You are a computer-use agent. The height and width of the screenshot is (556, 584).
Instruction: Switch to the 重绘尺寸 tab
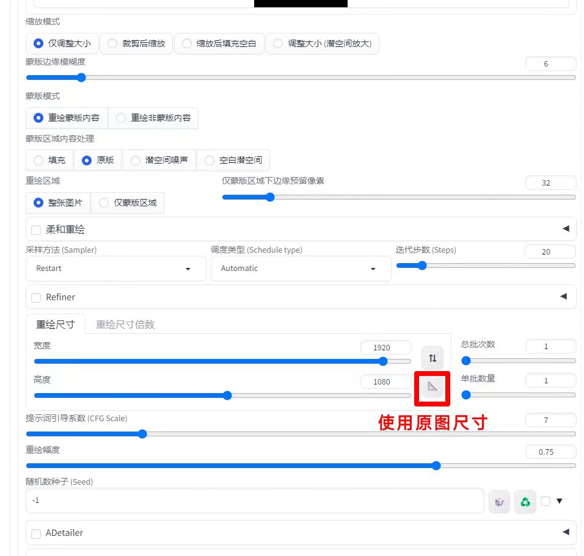55,324
